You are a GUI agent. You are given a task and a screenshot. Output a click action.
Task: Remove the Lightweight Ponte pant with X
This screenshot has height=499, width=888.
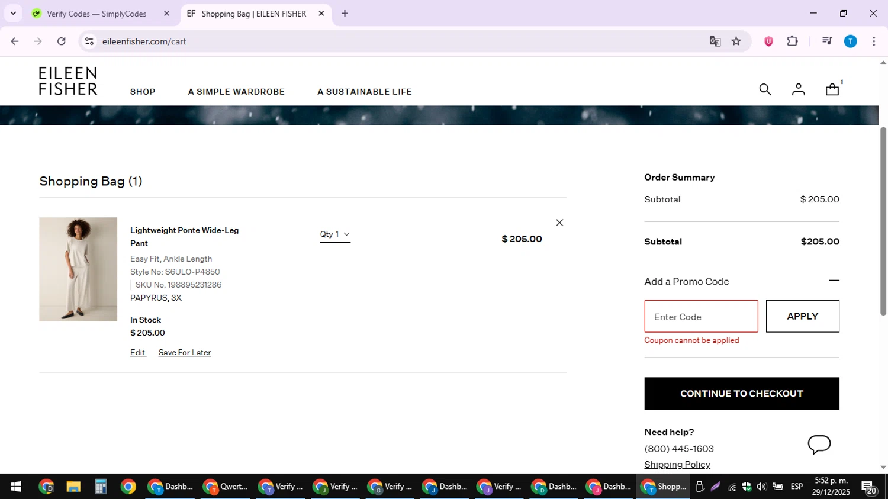click(x=559, y=223)
